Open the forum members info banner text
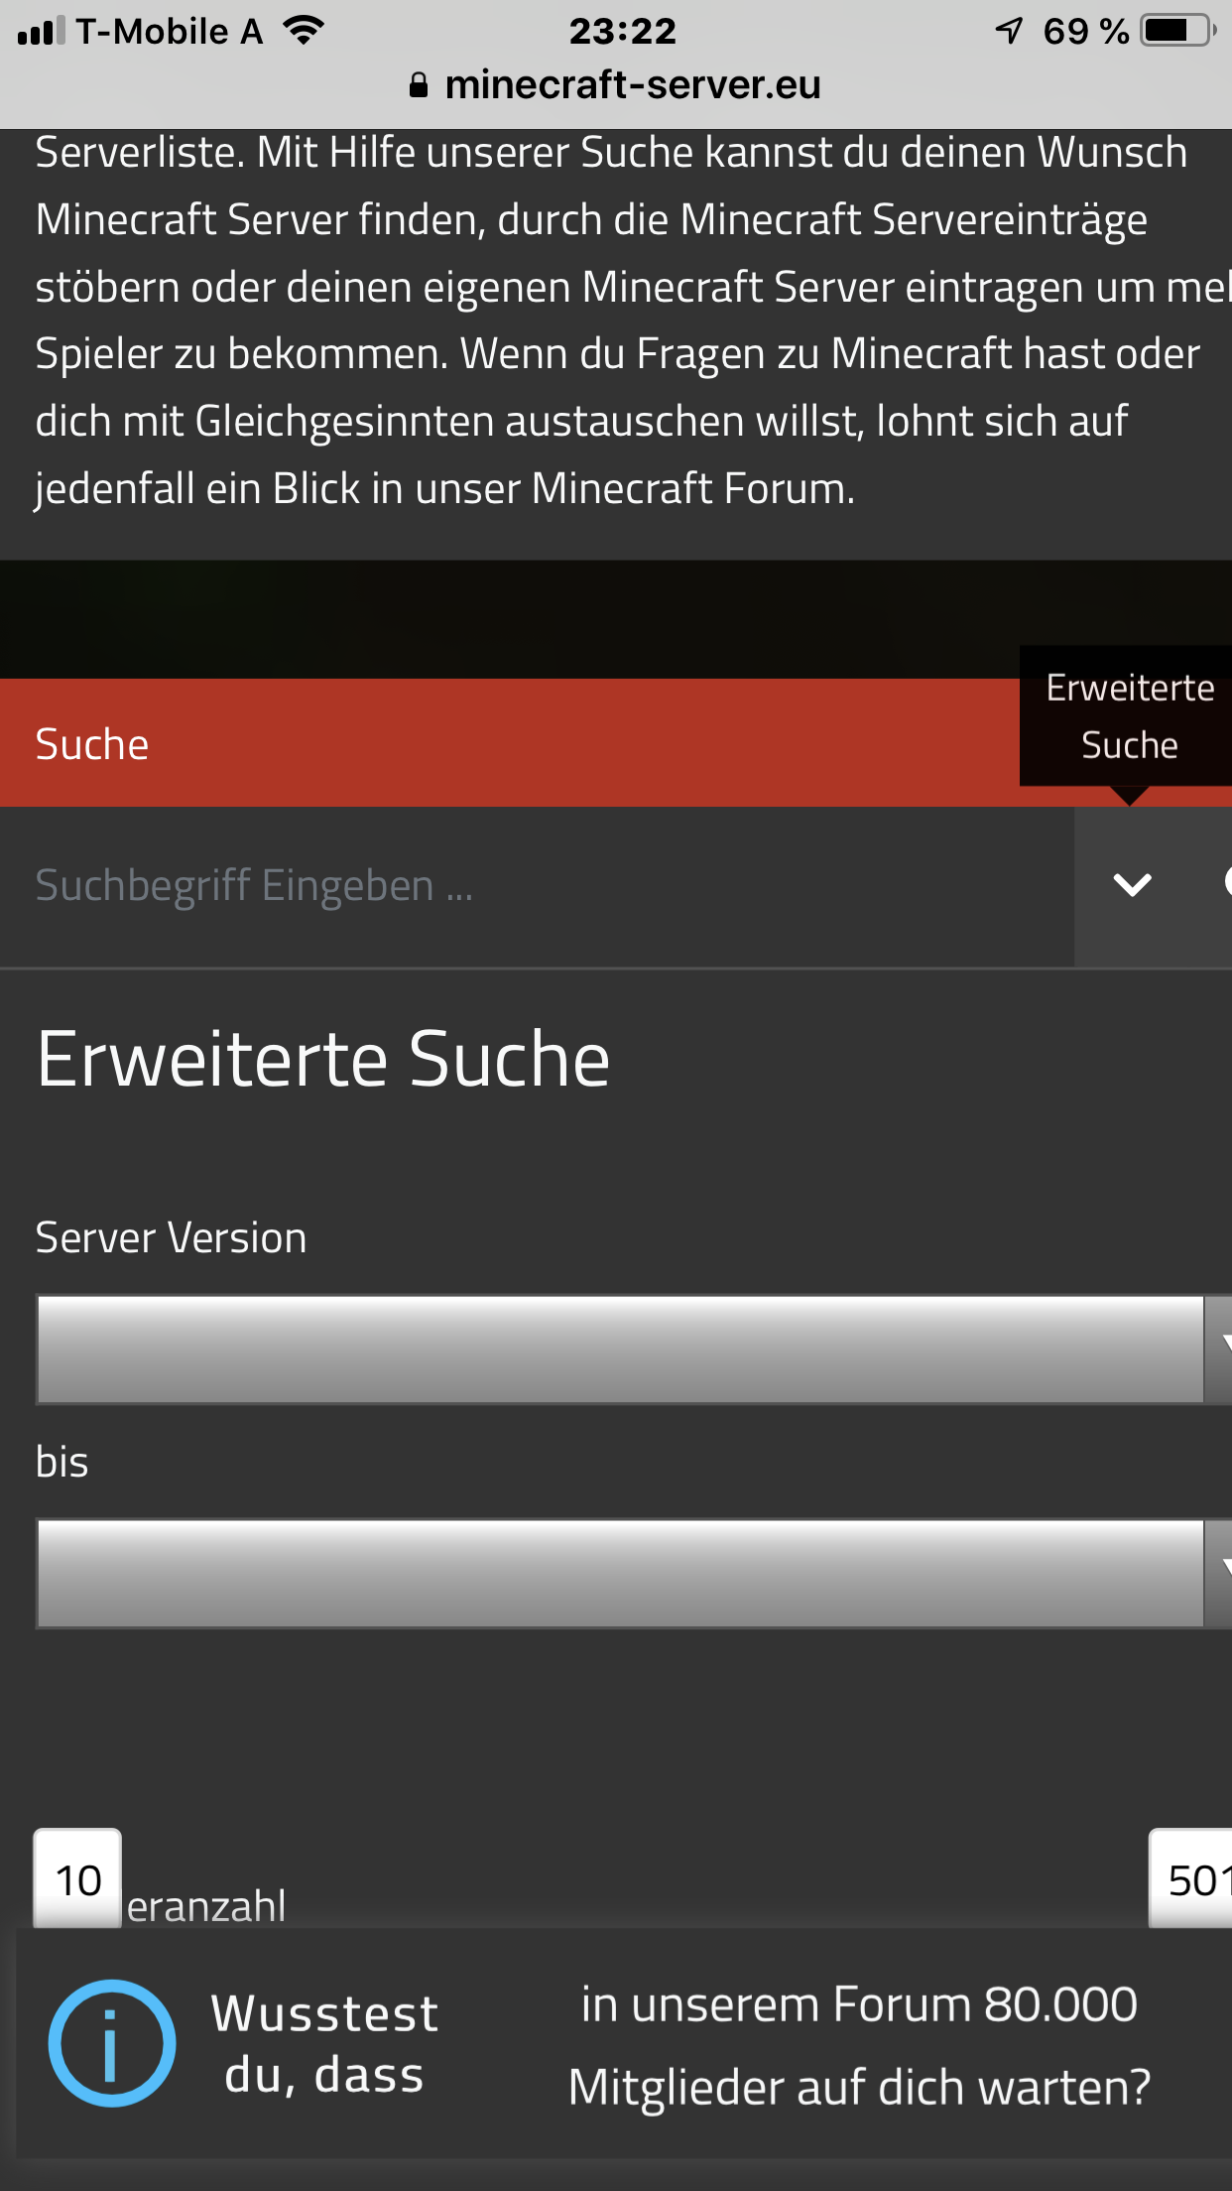 click(x=859, y=2044)
